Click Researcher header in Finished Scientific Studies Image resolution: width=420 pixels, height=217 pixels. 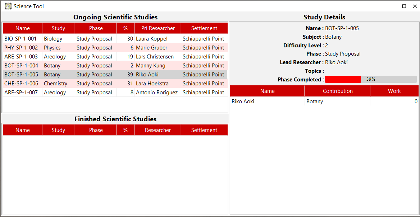pyautogui.click(x=158, y=130)
